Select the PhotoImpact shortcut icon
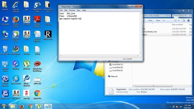 (16, 51)
